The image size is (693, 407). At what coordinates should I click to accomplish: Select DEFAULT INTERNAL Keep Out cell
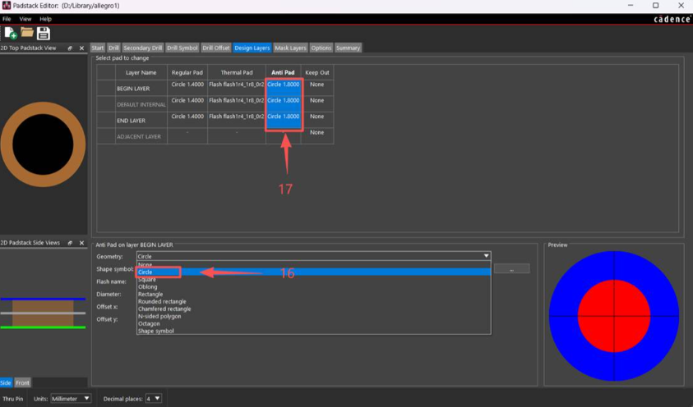pos(316,104)
